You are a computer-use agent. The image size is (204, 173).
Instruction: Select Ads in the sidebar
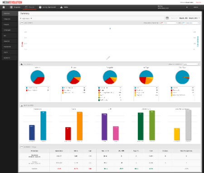tap(10, 36)
